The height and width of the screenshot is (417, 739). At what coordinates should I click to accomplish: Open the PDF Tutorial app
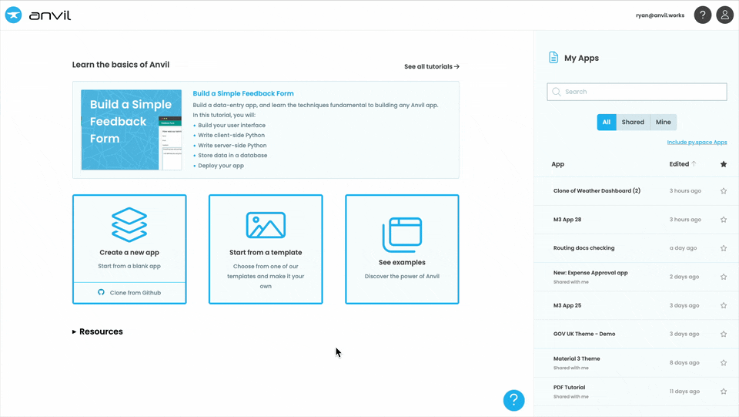(x=570, y=387)
